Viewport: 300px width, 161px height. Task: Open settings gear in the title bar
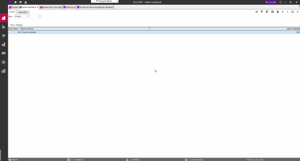pos(16,2)
